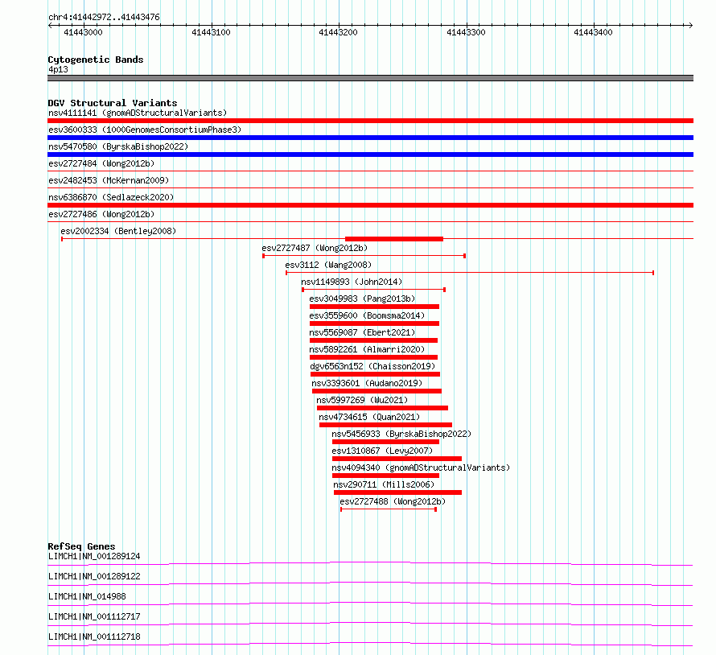Open variant nsv5456933 ByrskaBishop2022
716x655 pixels.
(401, 434)
